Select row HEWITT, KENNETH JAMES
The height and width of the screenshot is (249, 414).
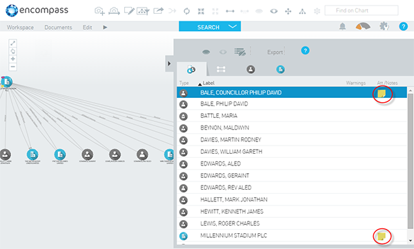point(292,212)
